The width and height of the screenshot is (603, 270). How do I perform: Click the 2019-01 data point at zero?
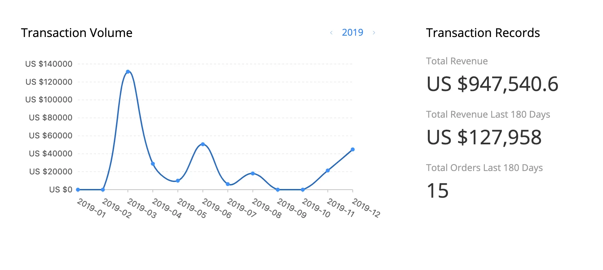tap(78, 190)
